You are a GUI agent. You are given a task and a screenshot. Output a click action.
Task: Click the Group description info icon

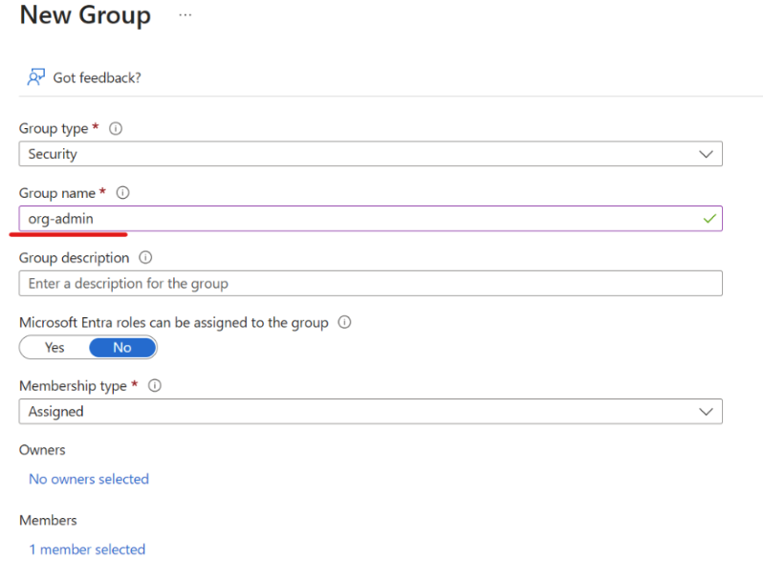(x=145, y=258)
